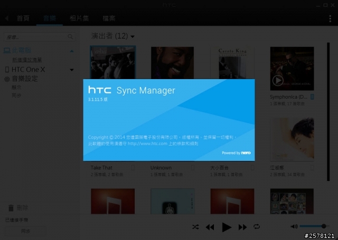Toggle device icon next to Take That

(133, 168)
